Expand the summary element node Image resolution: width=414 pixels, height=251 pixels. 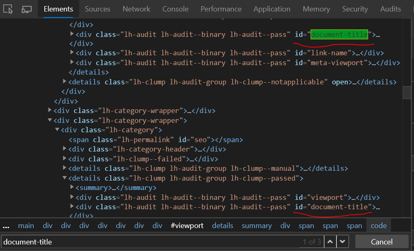tap(72, 188)
